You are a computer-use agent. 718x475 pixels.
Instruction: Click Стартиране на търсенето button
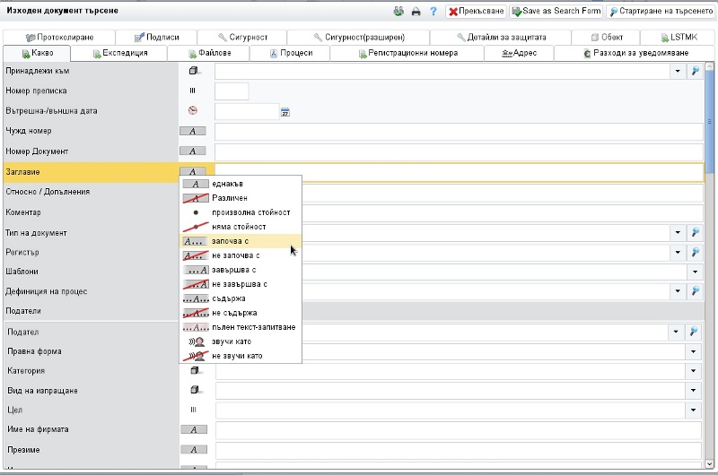tap(661, 11)
